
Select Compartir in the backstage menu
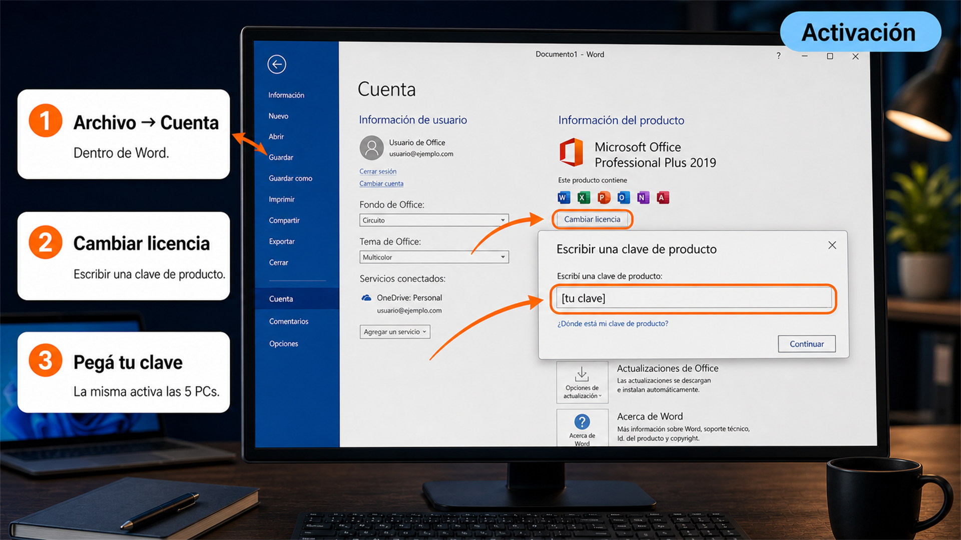click(x=284, y=220)
